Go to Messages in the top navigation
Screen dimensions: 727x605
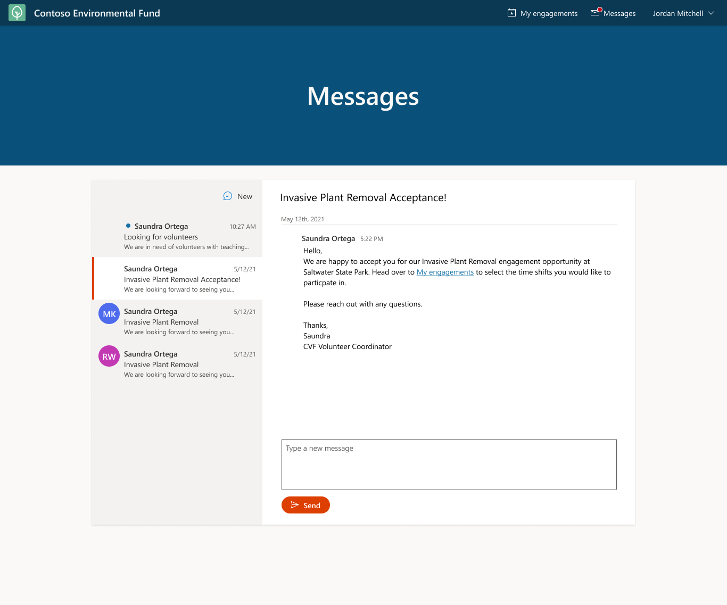619,13
